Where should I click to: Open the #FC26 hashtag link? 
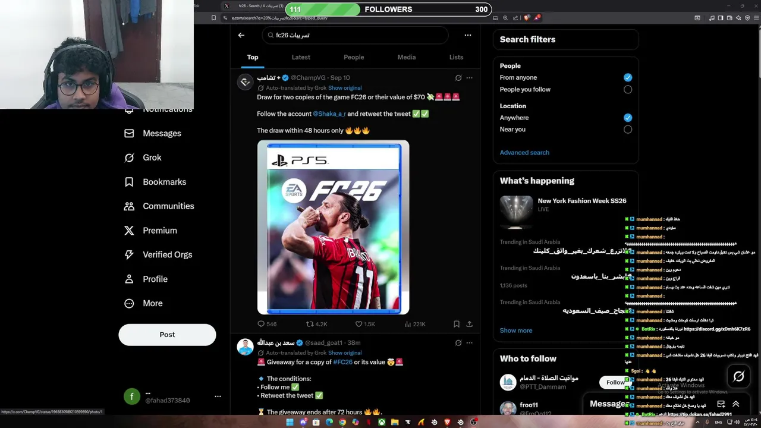pyautogui.click(x=342, y=362)
